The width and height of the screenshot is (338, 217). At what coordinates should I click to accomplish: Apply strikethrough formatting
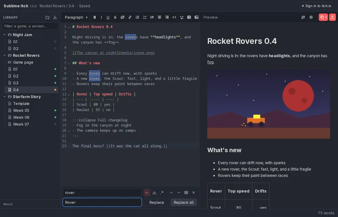(x=115, y=17)
